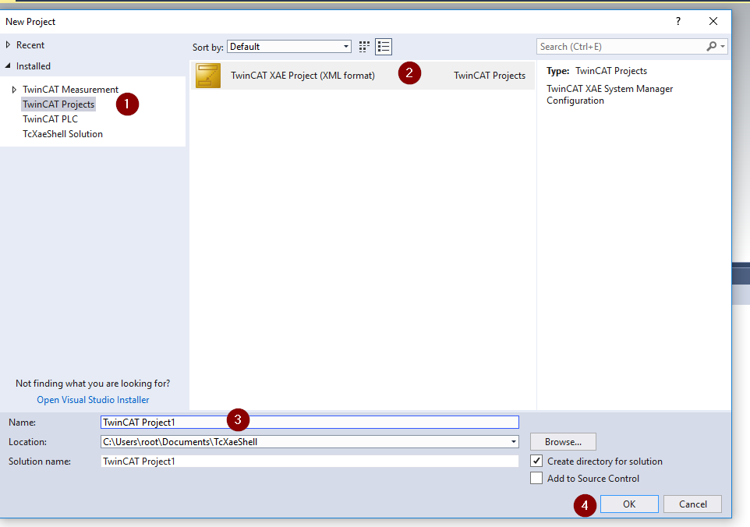Click OK to create project
The height and width of the screenshot is (527, 750).
[629, 504]
